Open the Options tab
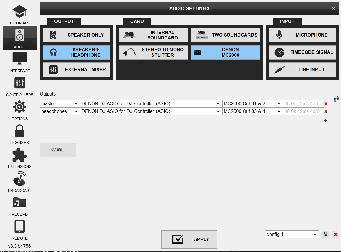This screenshot has height=252, width=341. coord(20,110)
